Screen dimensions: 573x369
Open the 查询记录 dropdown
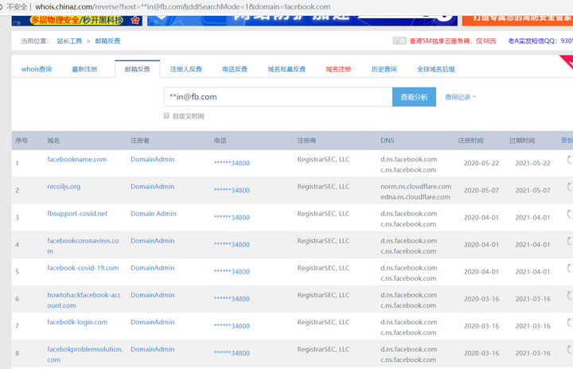click(x=461, y=97)
